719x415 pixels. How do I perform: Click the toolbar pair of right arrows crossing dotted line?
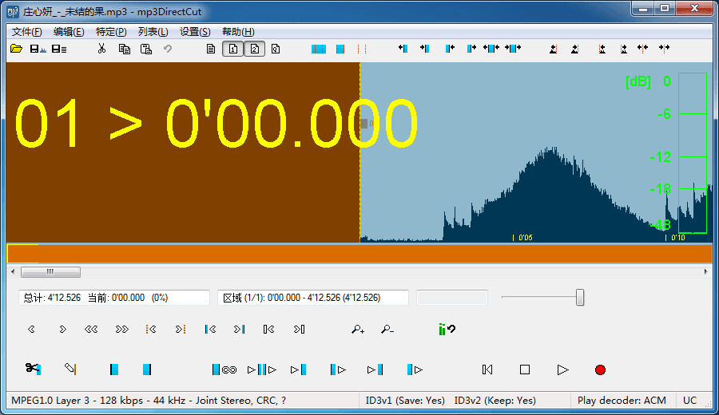(x=664, y=48)
